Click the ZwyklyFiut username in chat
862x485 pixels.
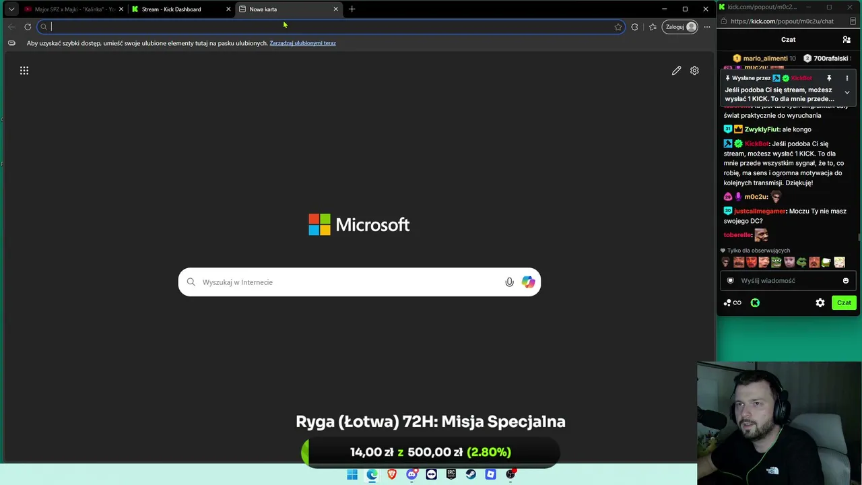point(762,129)
